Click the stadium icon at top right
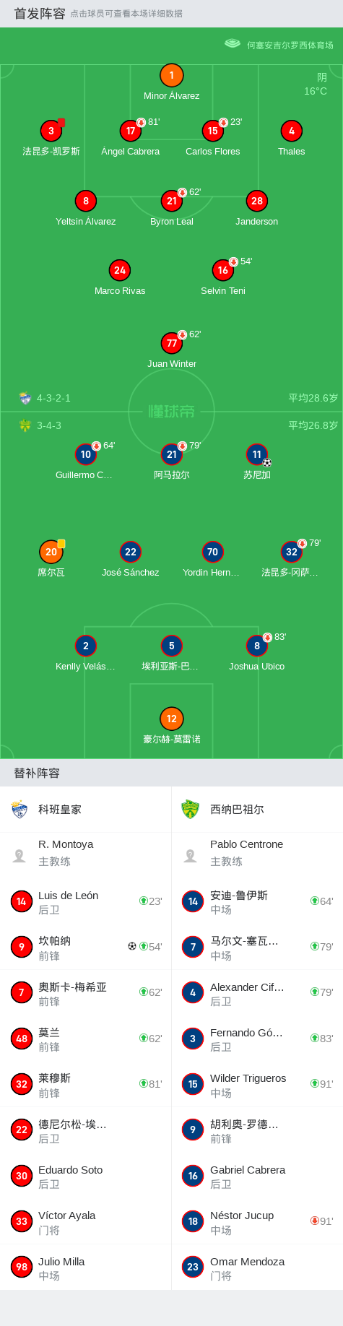Image resolution: width=343 pixels, height=1326 pixels. (x=233, y=44)
